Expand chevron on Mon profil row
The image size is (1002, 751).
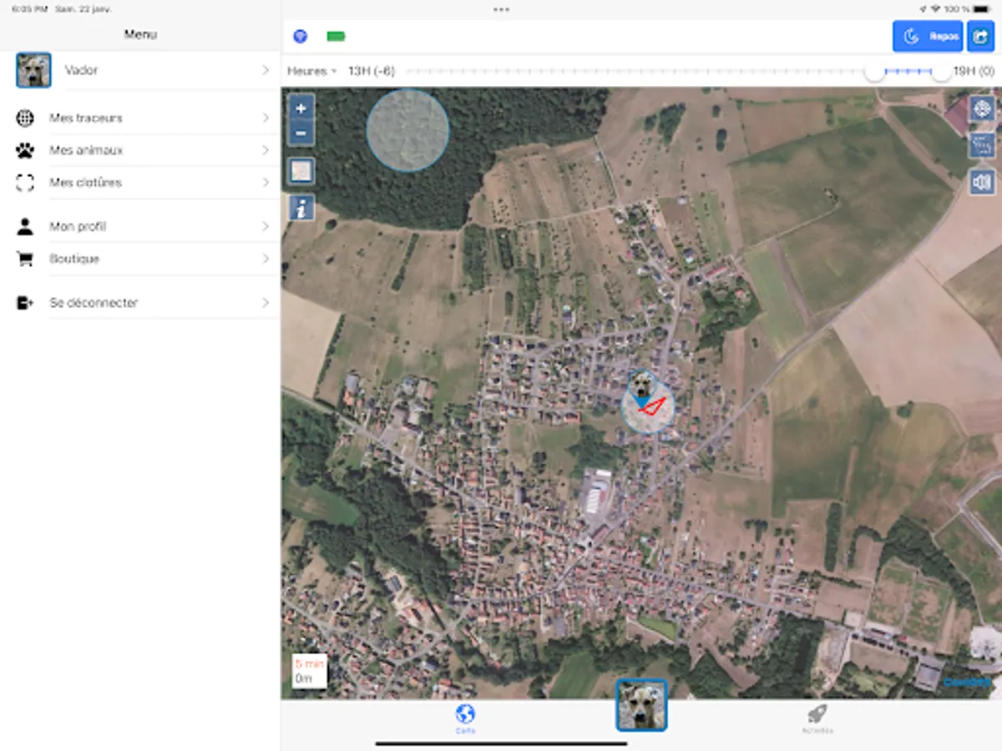(266, 227)
